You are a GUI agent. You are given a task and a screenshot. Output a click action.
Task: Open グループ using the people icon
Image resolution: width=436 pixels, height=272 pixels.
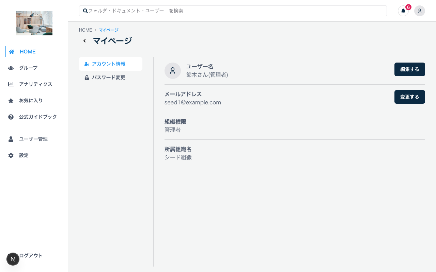(x=11, y=68)
